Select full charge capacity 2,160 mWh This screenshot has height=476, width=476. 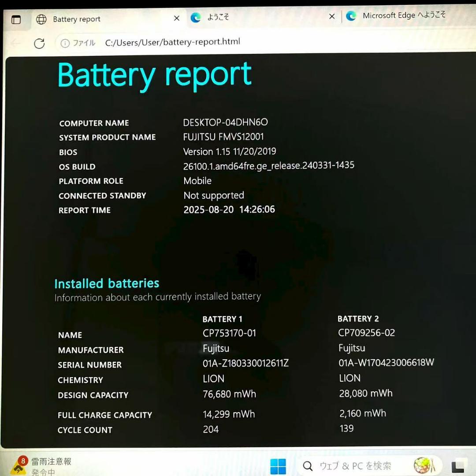[x=362, y=413]
